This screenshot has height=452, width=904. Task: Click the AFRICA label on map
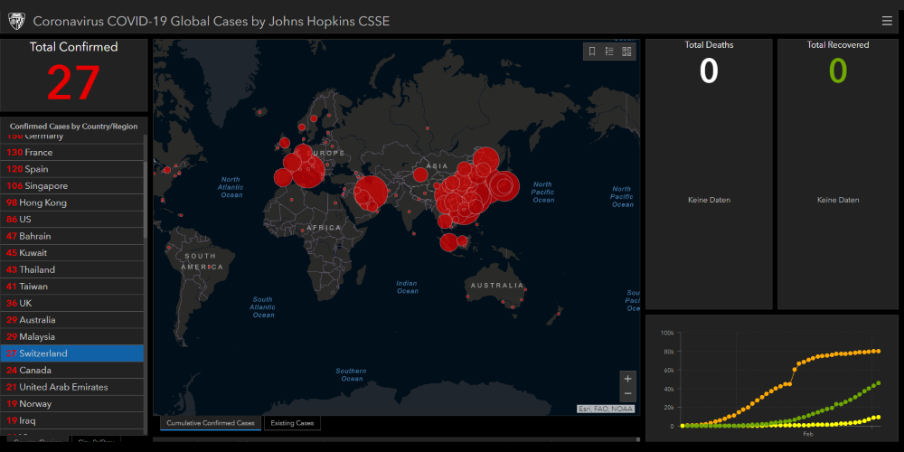324,228
